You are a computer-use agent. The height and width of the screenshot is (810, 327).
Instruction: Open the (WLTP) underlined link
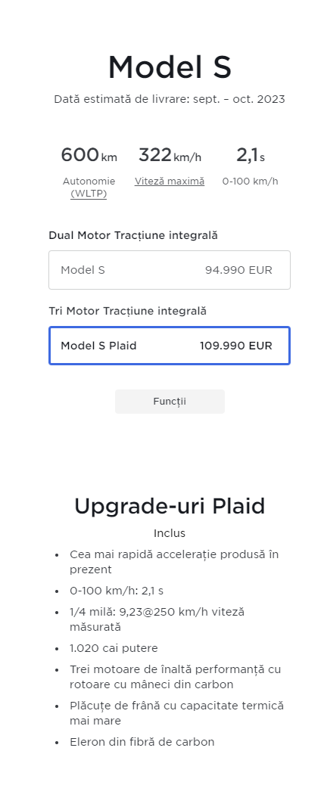pyautogui.click(x=89, y=194)
